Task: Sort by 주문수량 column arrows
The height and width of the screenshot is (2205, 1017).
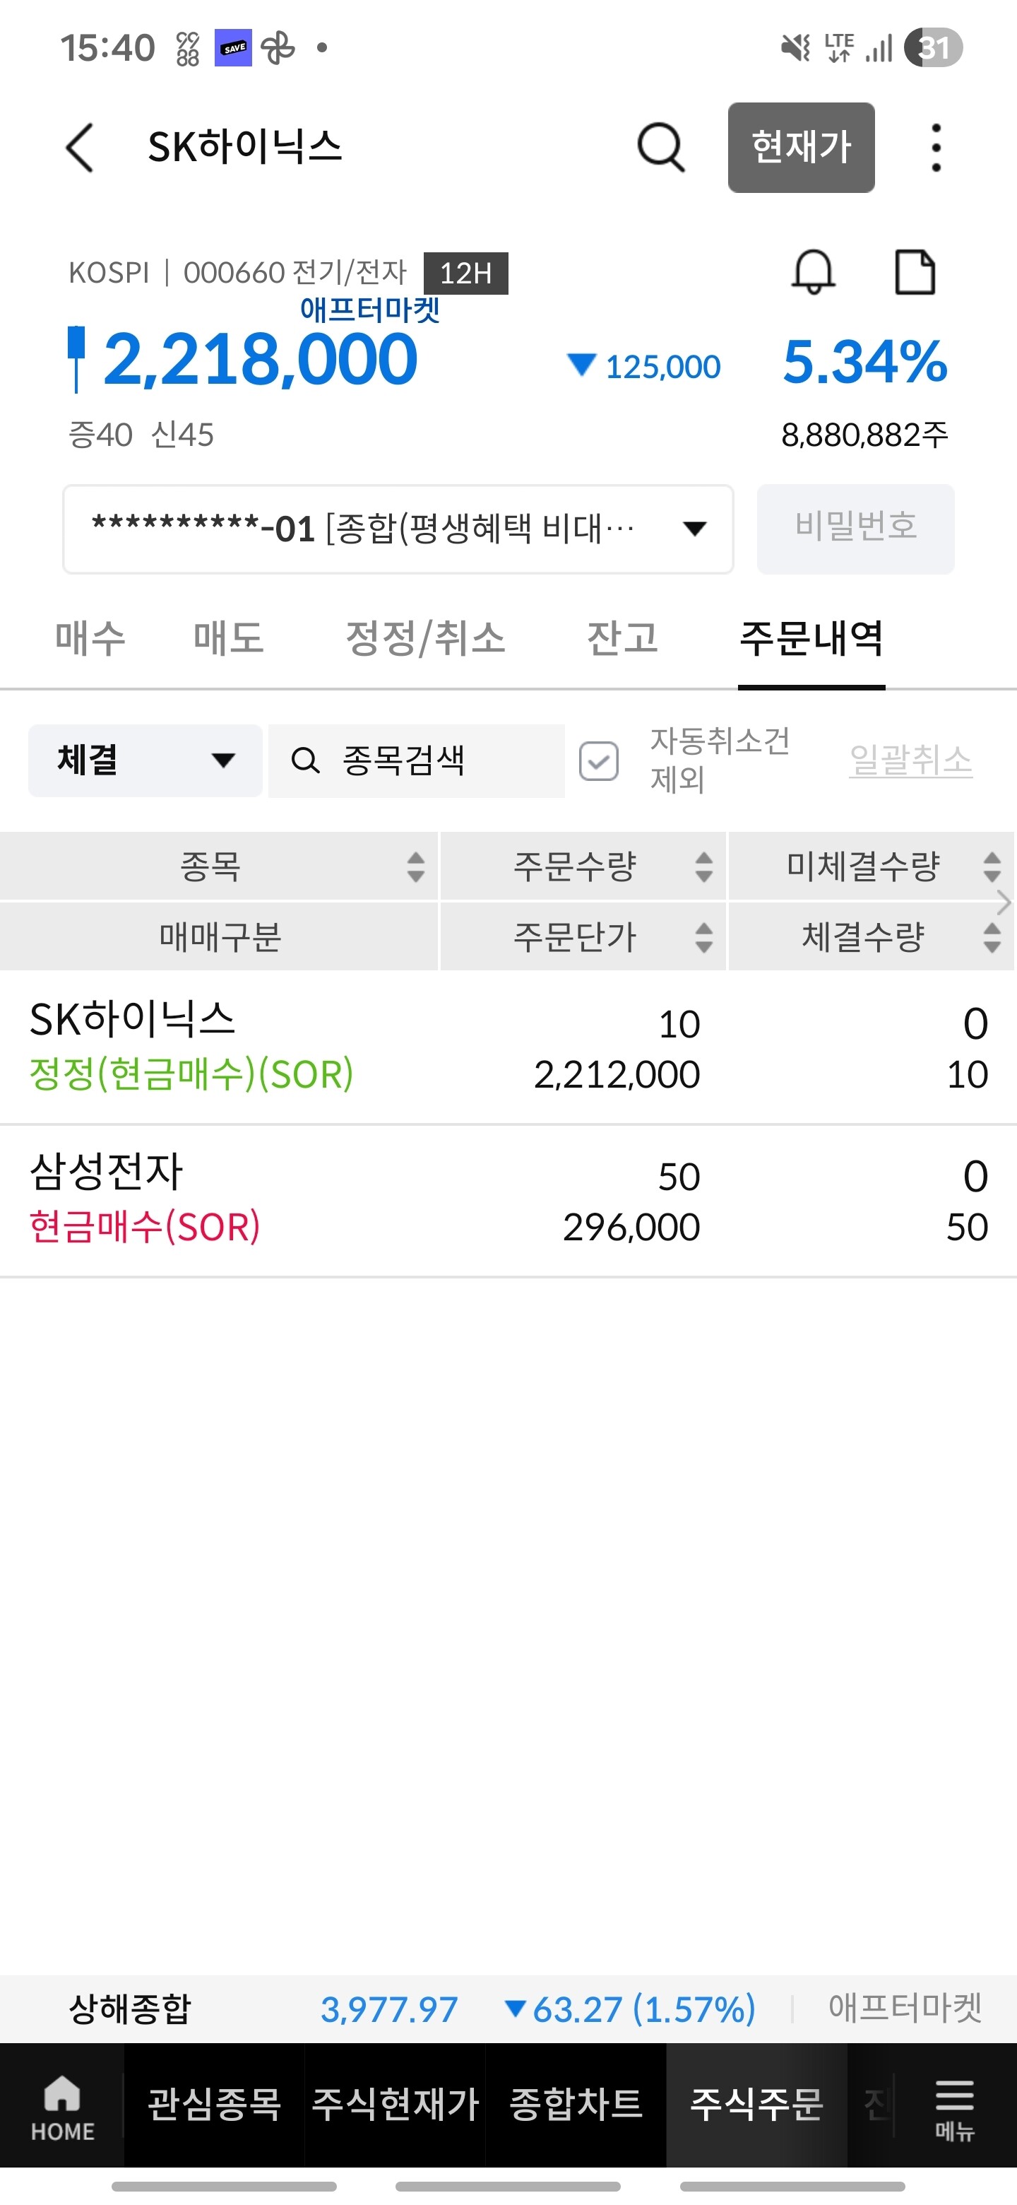Action: (x=704, y=867)
